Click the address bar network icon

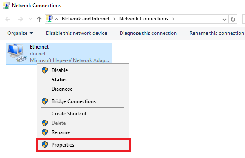coord(49,19)
